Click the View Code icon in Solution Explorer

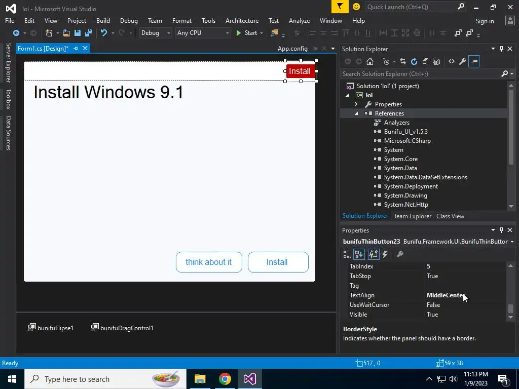coord(452,61)
